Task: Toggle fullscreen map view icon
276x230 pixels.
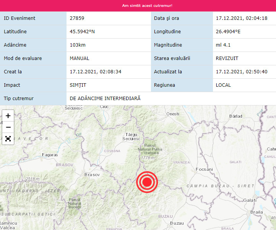Action: coord(8,139)
